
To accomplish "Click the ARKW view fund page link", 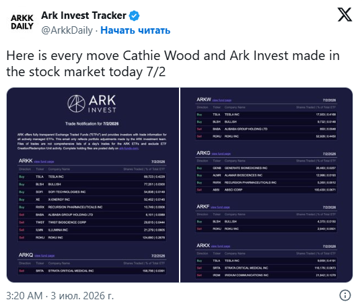I will (x=221, y=100).
